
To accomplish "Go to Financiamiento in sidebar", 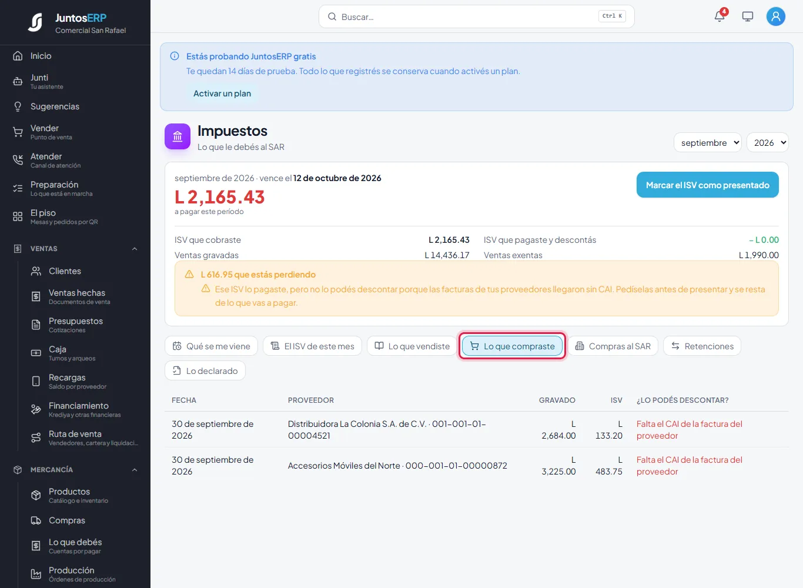I will [x=84, y=410].
